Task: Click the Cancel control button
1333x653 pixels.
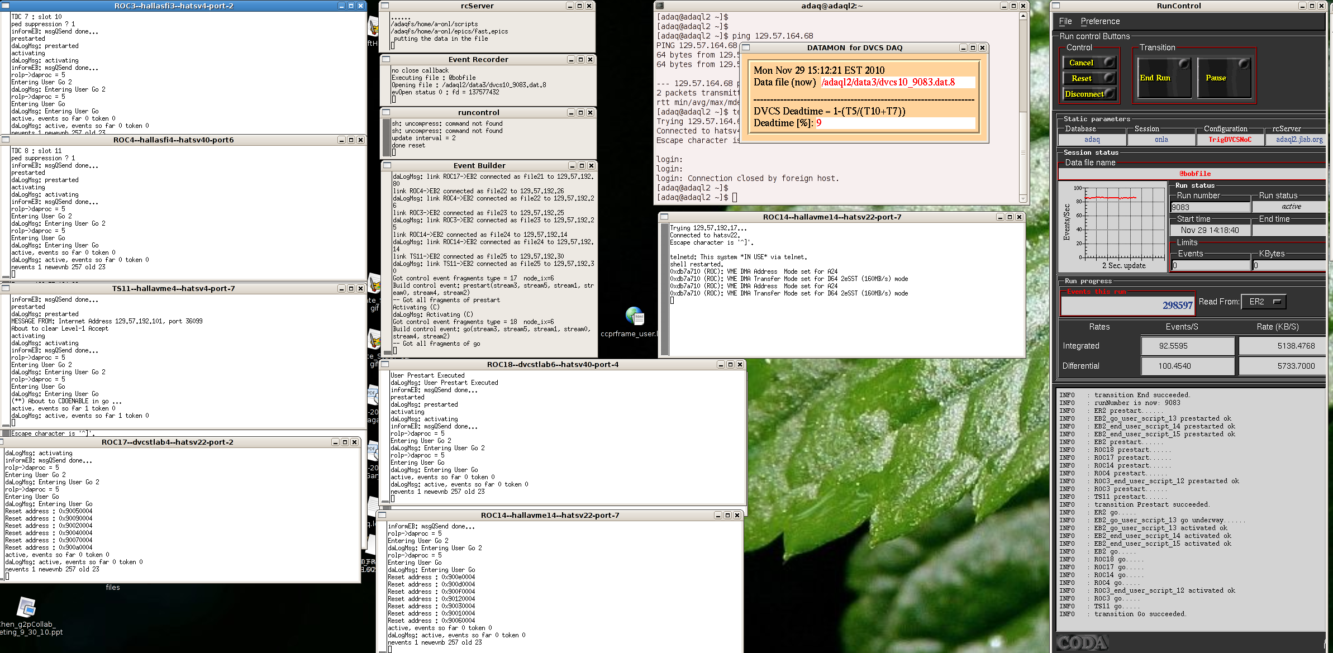Action: point(1089,63)
